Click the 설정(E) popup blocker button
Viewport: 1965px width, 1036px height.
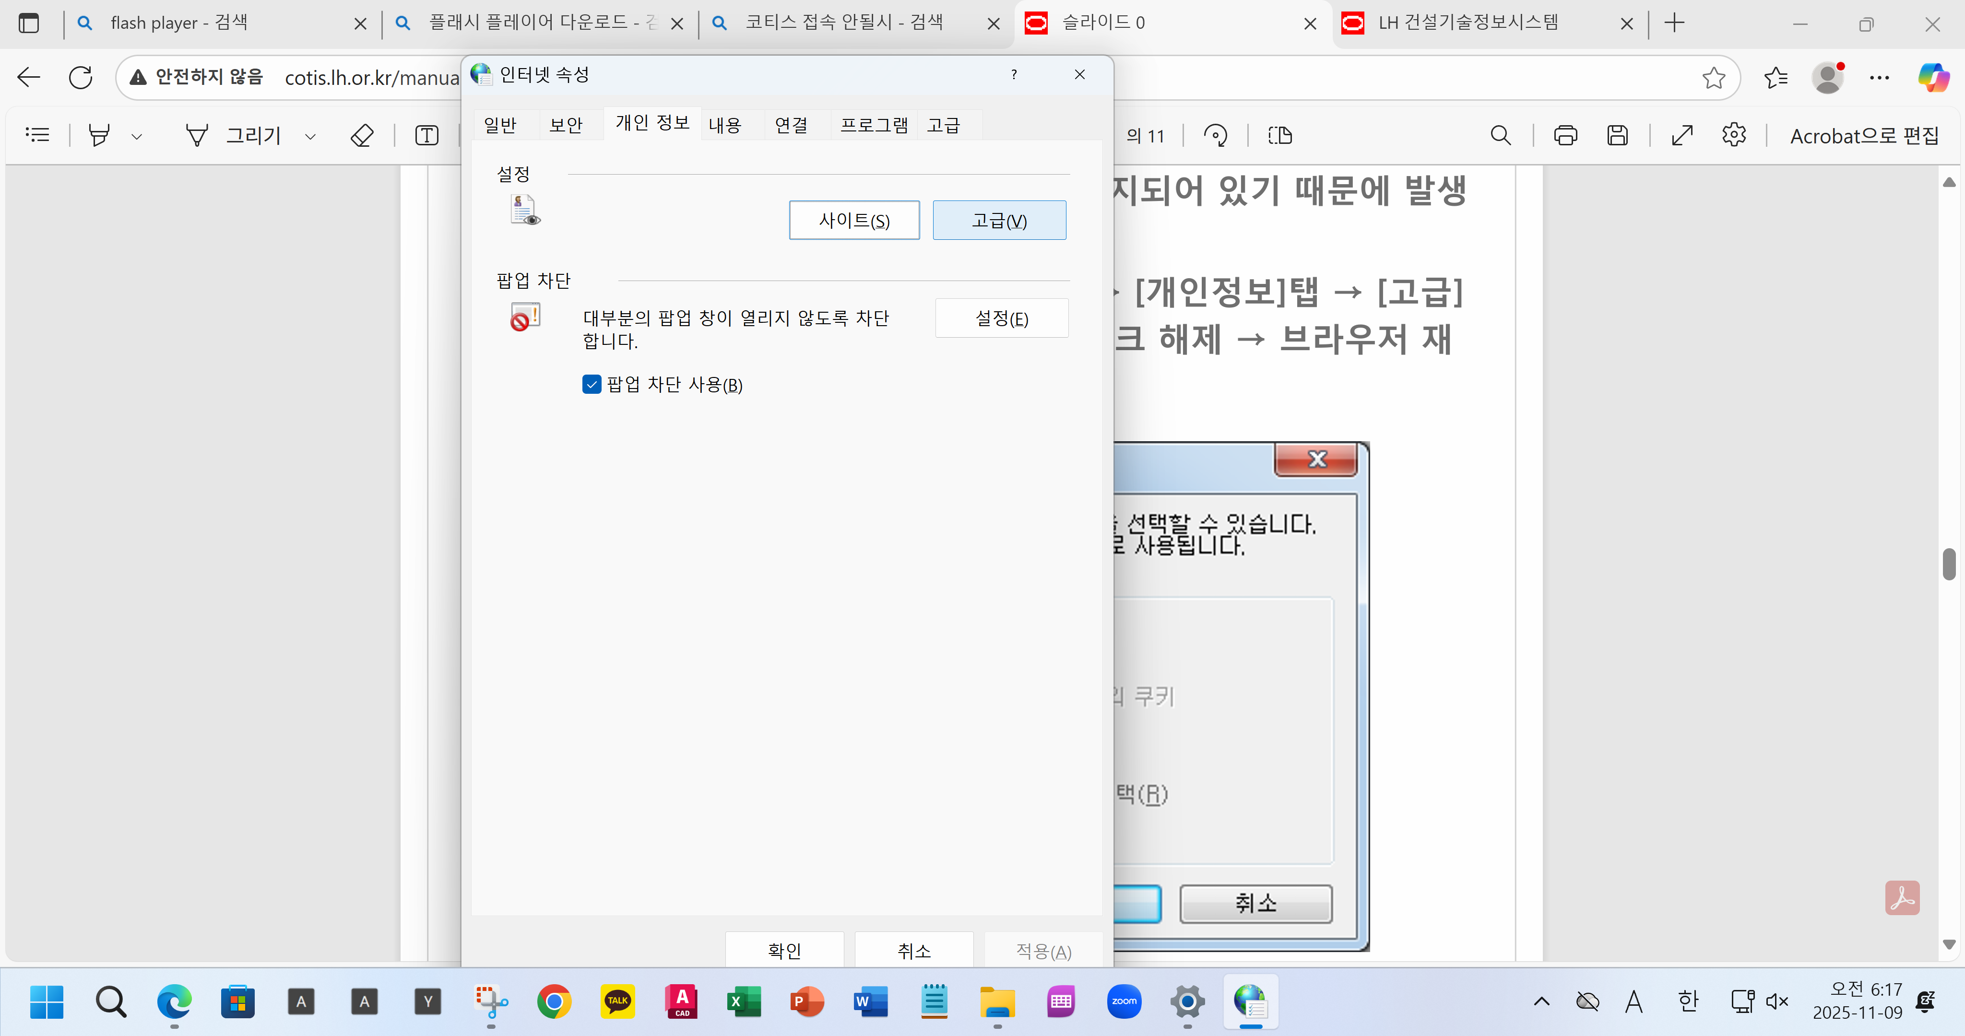point(1002,318)
